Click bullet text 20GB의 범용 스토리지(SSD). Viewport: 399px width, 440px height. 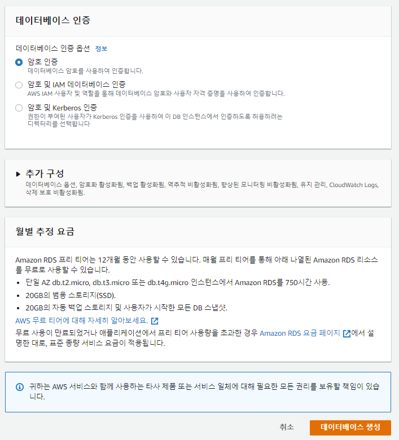coord(71,295)
